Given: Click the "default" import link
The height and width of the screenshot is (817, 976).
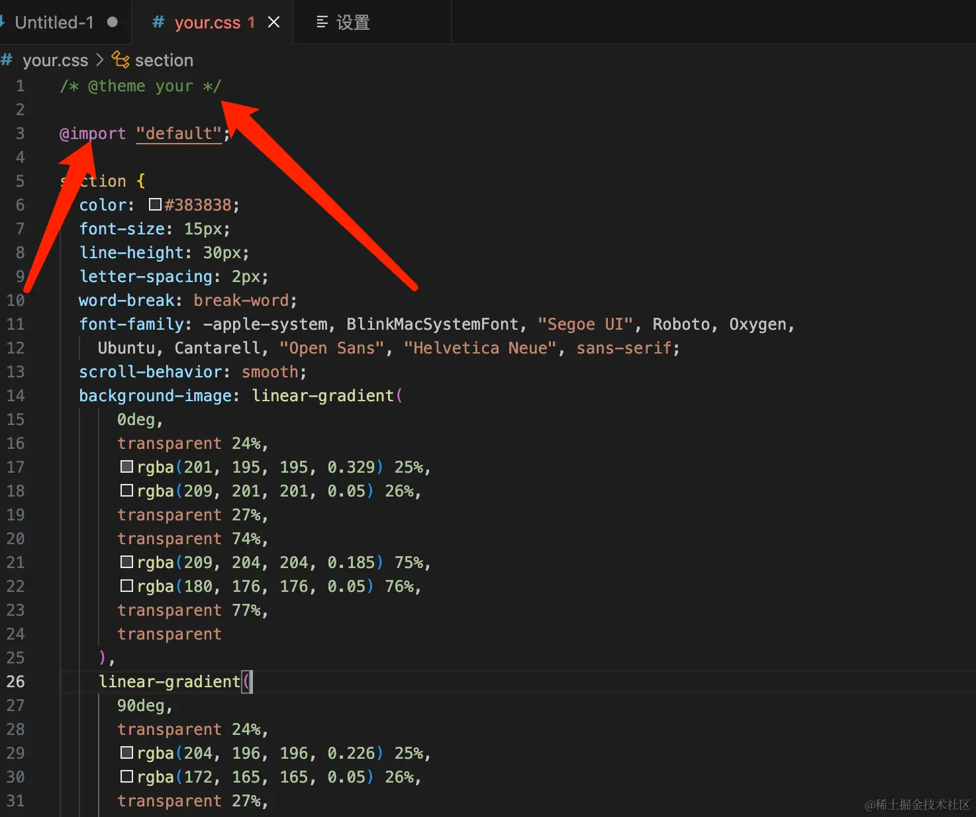Looking at the screenshot, I should [179, 134].
